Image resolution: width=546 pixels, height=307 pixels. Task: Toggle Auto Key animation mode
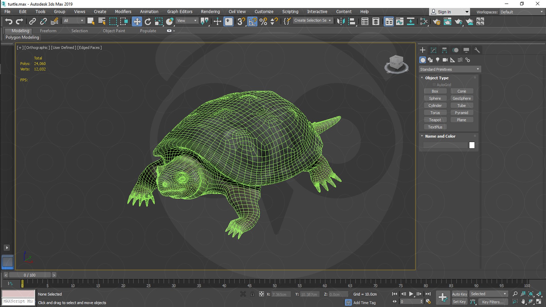coord(459,294)
